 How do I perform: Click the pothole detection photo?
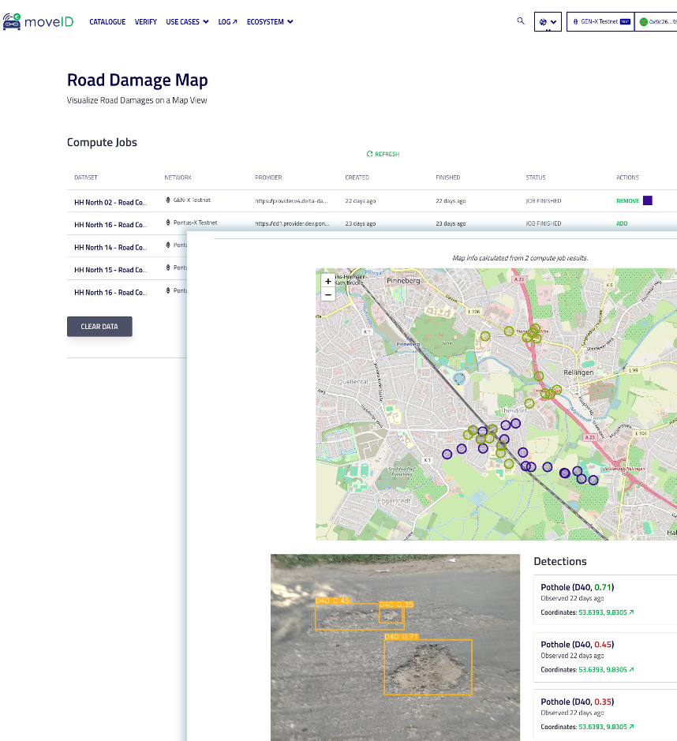coord(395,647)
